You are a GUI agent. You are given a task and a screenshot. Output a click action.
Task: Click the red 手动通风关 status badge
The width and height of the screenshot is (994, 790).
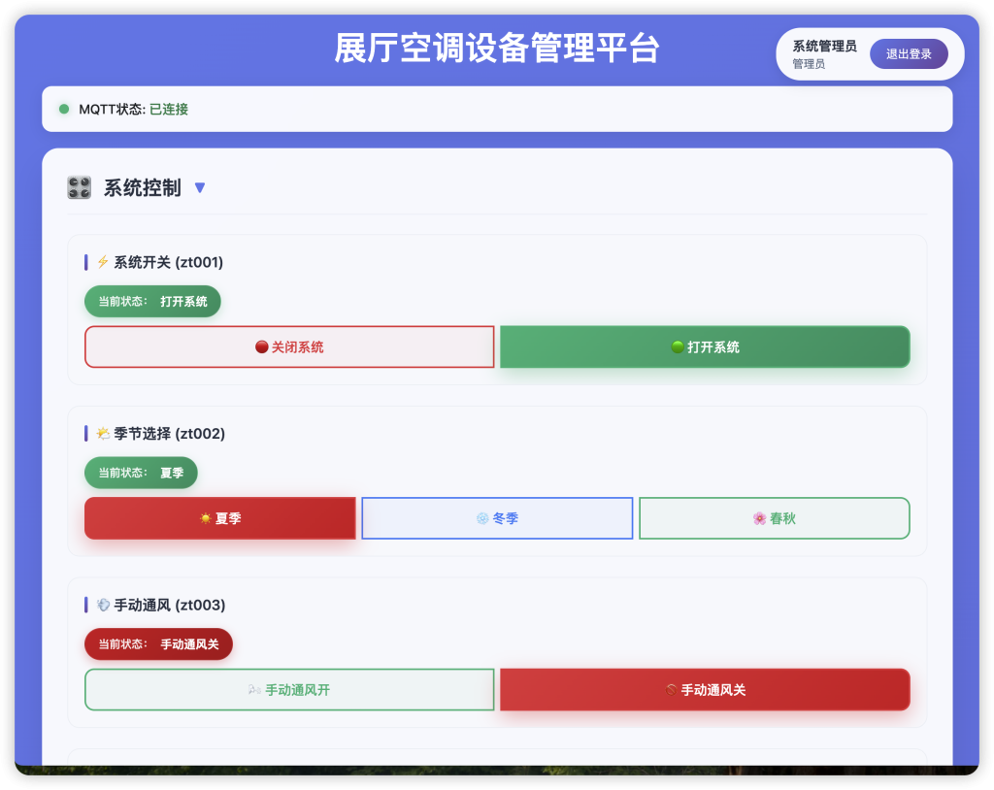158,644
